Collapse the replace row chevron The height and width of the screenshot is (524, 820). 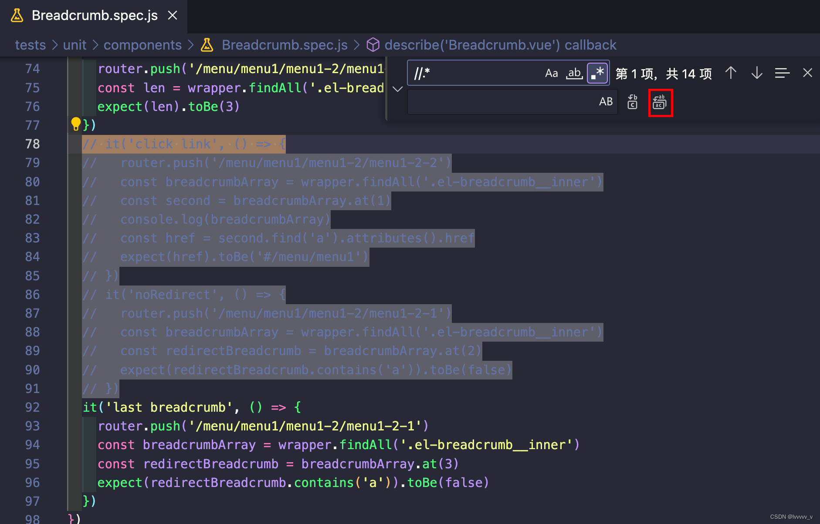pos(397,89)
